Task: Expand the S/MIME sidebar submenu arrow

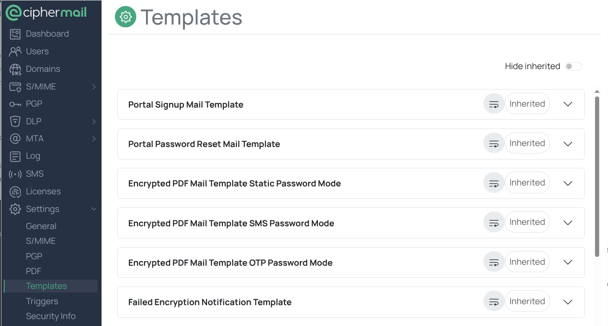Action: tap(94, 87)
